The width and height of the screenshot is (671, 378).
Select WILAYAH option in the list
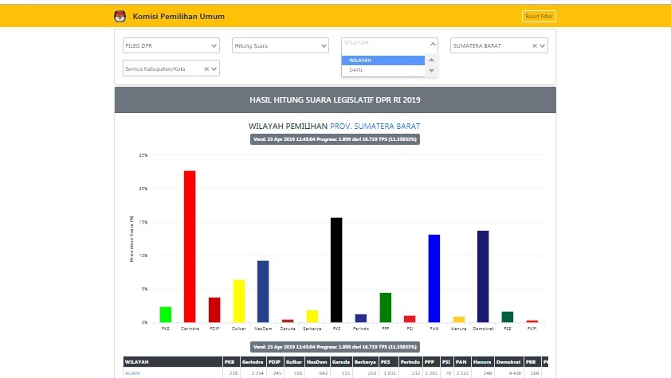point(383,60)
